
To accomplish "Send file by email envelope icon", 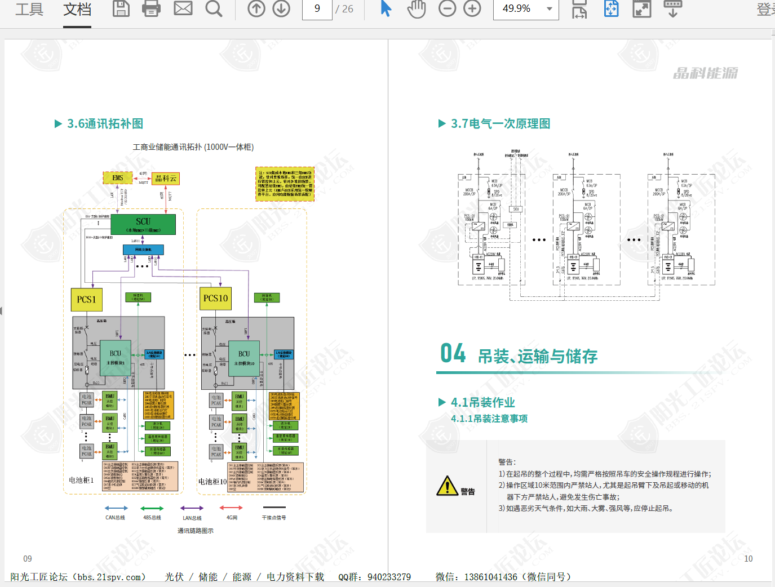I will click(x=183, y=8).
